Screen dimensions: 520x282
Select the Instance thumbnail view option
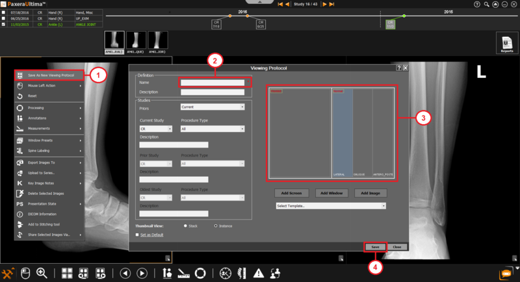click(216, 225)
